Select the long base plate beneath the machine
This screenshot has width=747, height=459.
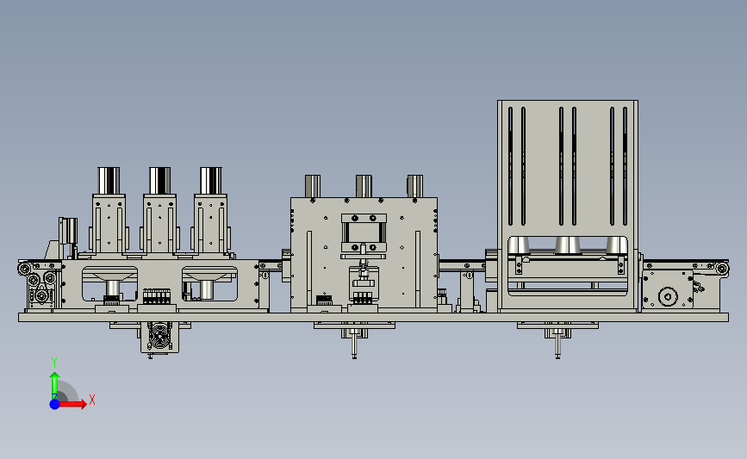click(373, 318)
